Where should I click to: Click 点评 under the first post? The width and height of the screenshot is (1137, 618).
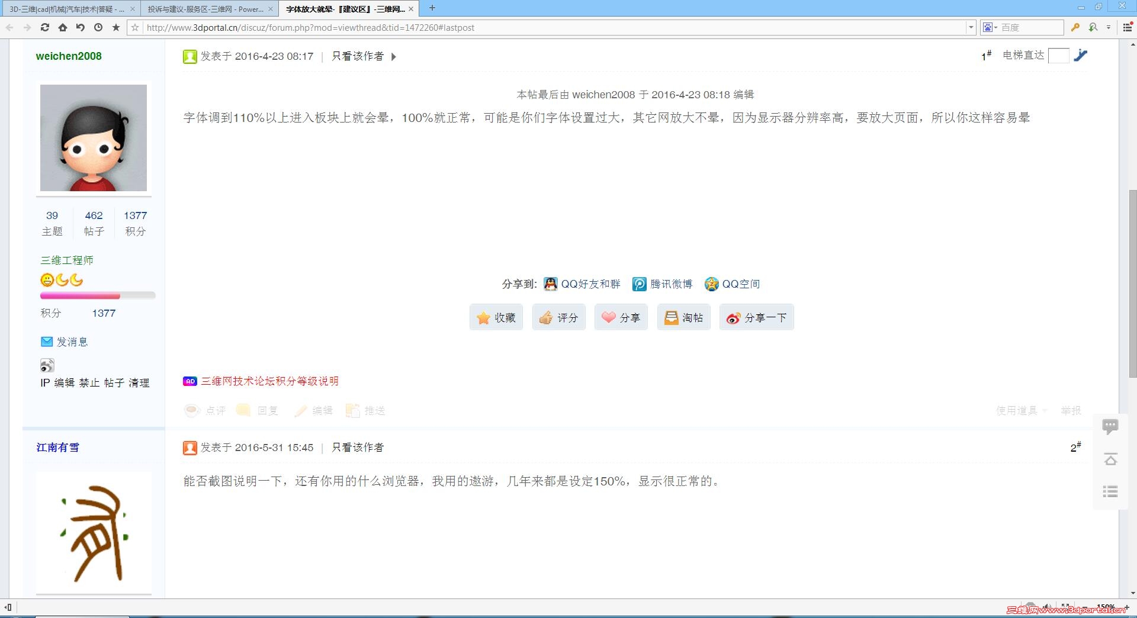(205, 410)
